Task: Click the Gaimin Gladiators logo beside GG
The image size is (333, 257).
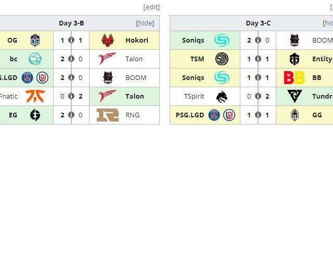Action: (294, 115)
